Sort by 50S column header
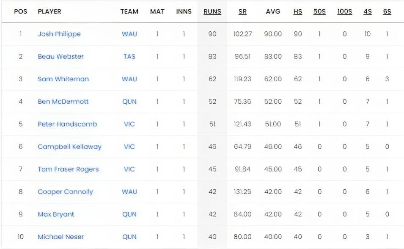The image size is (404, 249). tap(319, 12)
